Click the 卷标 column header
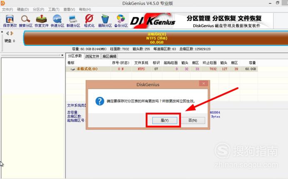The height and width of the screenshot is (179, 288). click(71, 63)
